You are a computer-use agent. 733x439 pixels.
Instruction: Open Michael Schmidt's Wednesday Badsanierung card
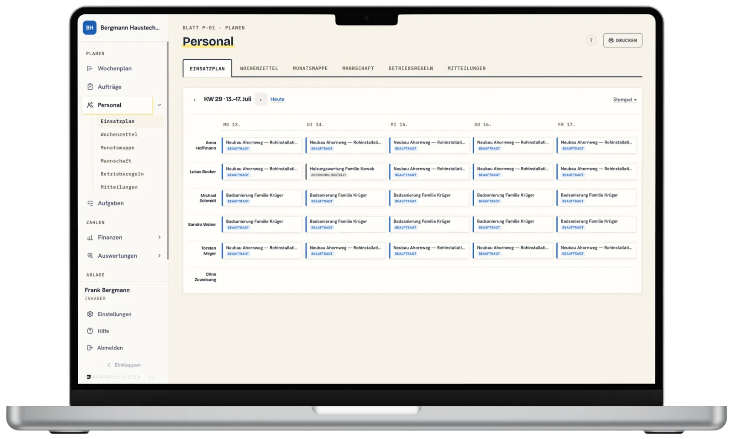[429, 198]
